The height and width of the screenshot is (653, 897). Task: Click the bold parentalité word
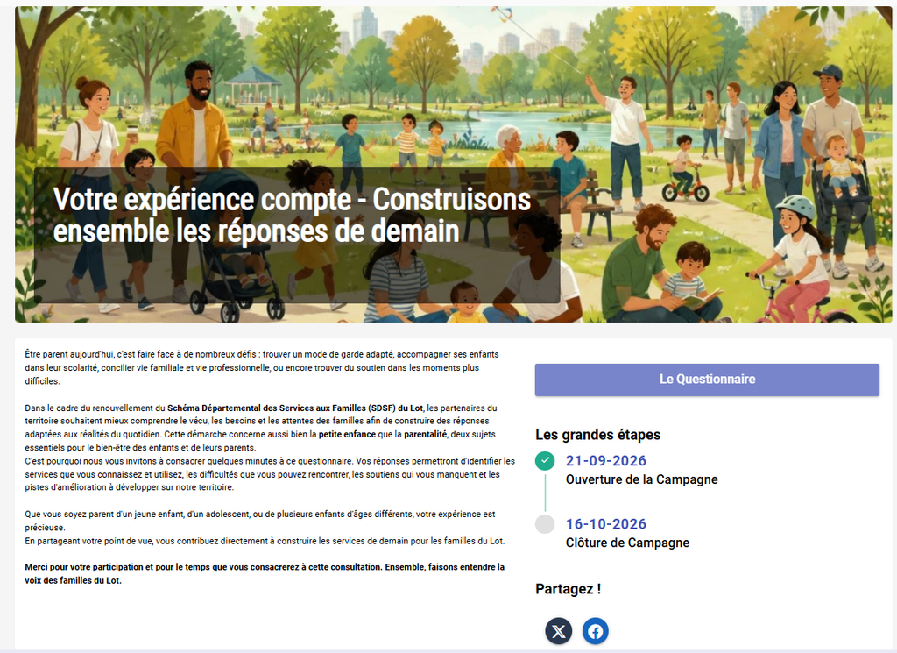tap(425, 435)
